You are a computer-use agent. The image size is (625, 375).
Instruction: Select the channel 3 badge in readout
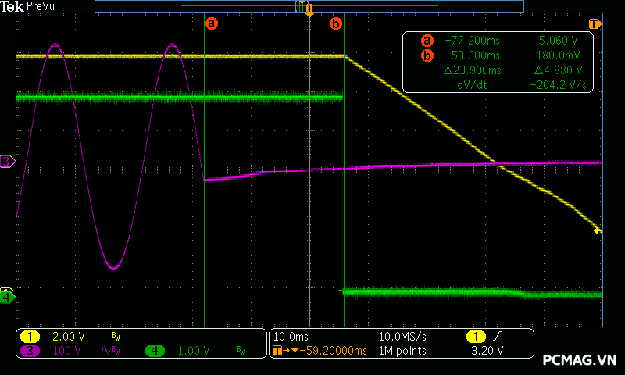[30, 351]
